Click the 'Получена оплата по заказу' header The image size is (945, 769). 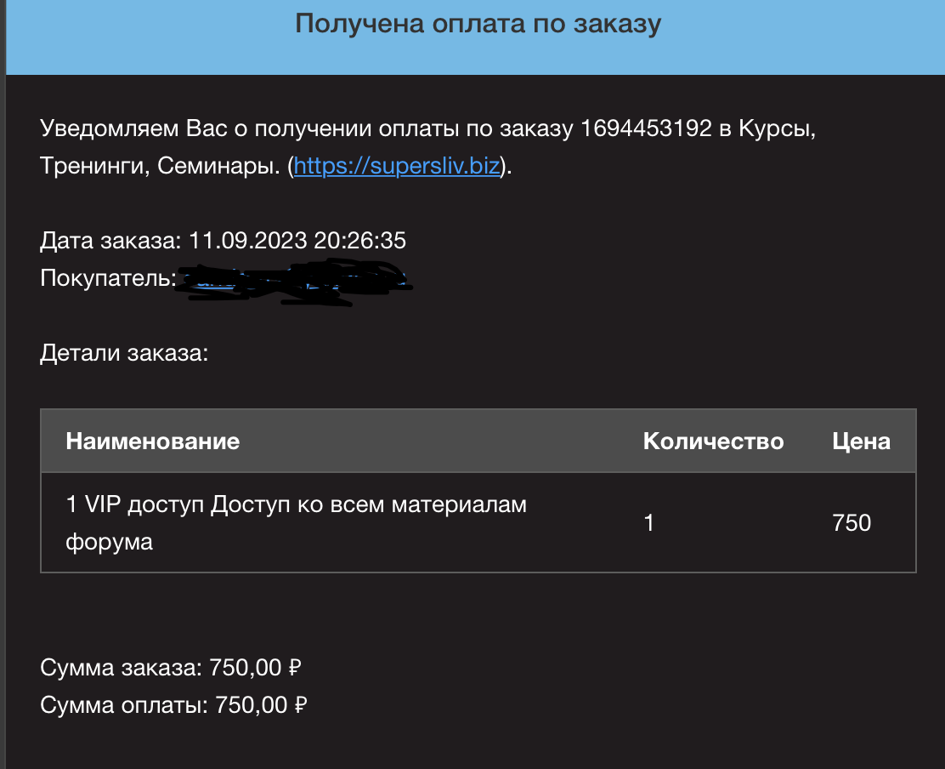coord(478,24)
